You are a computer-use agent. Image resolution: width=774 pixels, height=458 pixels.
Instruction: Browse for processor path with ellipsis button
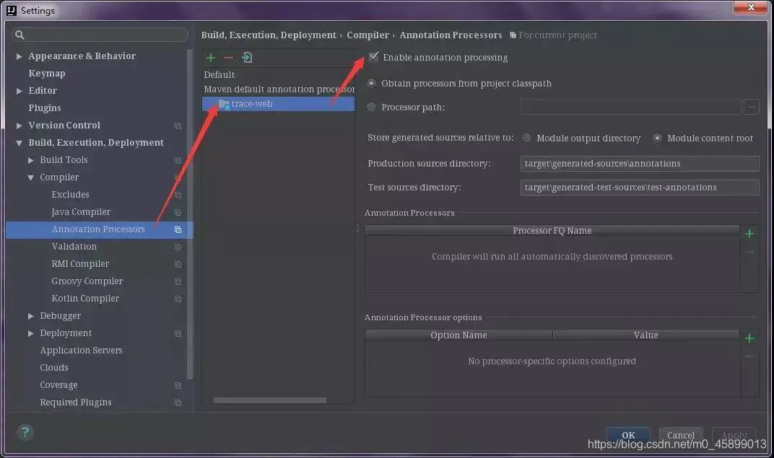(752, 107)
